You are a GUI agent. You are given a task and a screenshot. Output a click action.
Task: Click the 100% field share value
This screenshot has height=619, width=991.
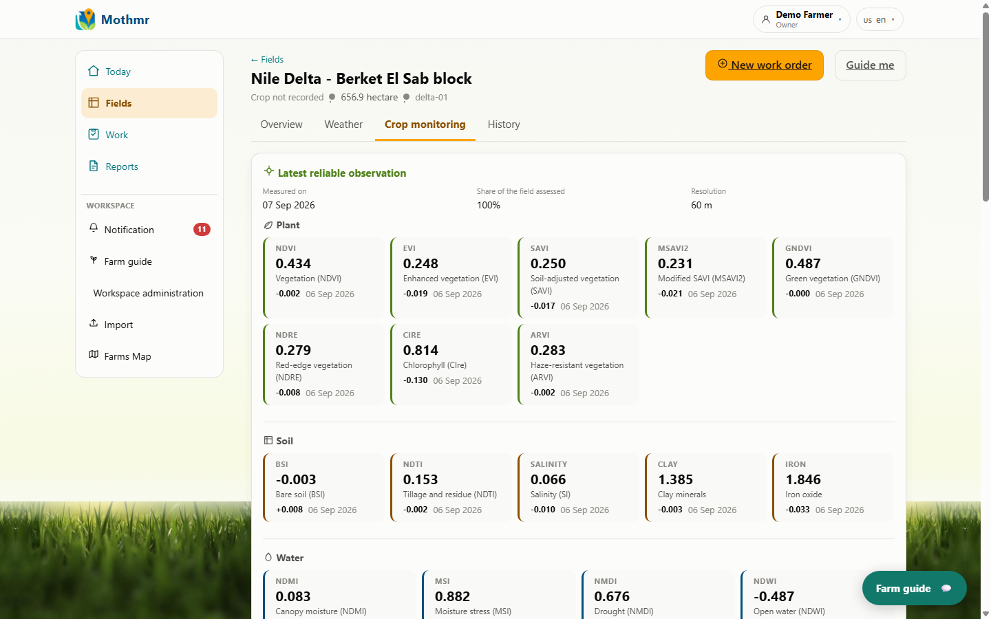489,205
